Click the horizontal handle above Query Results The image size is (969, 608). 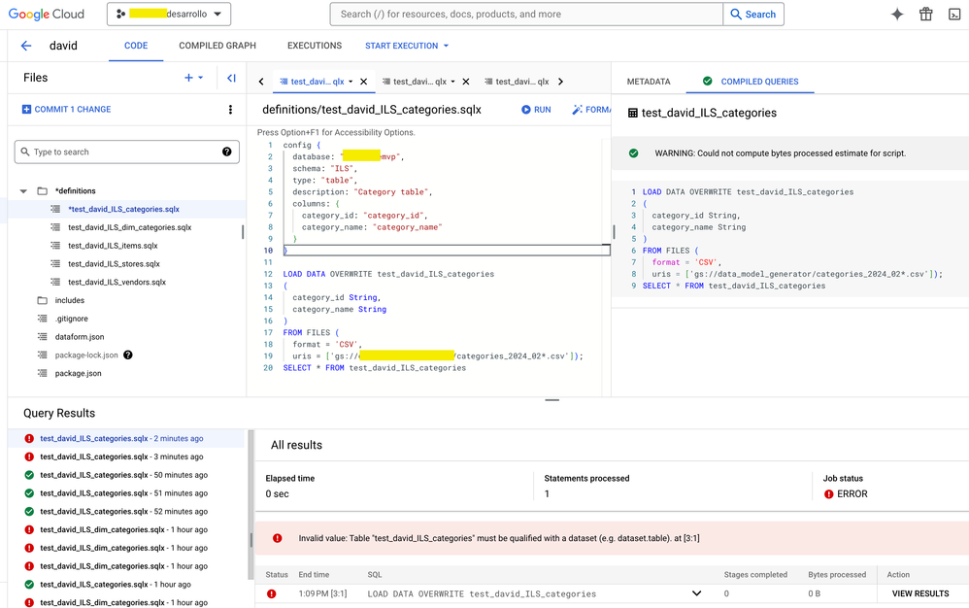tap(551, 400)
